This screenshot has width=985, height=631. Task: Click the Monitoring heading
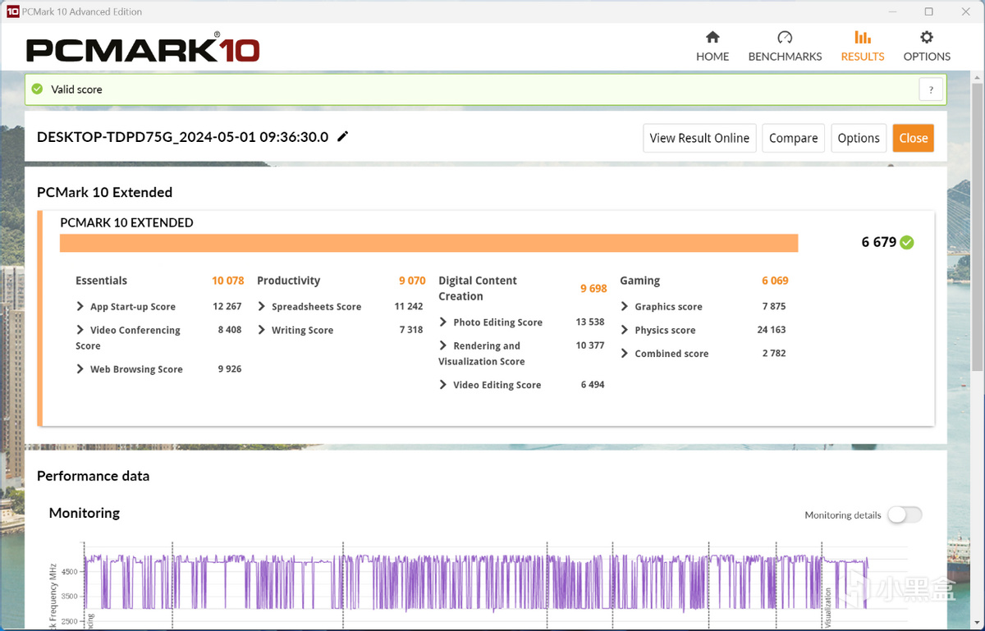(x=84, y=513)
